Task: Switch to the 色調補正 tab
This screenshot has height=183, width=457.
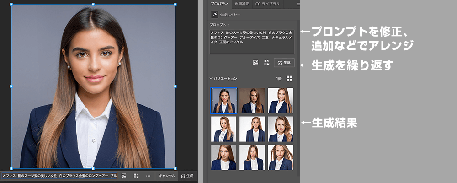Action: (242, 4)
